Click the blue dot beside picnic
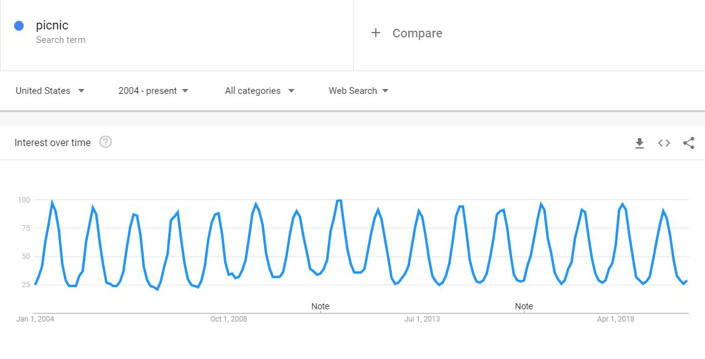Screen dimensions: 705x359 [19, 26]
